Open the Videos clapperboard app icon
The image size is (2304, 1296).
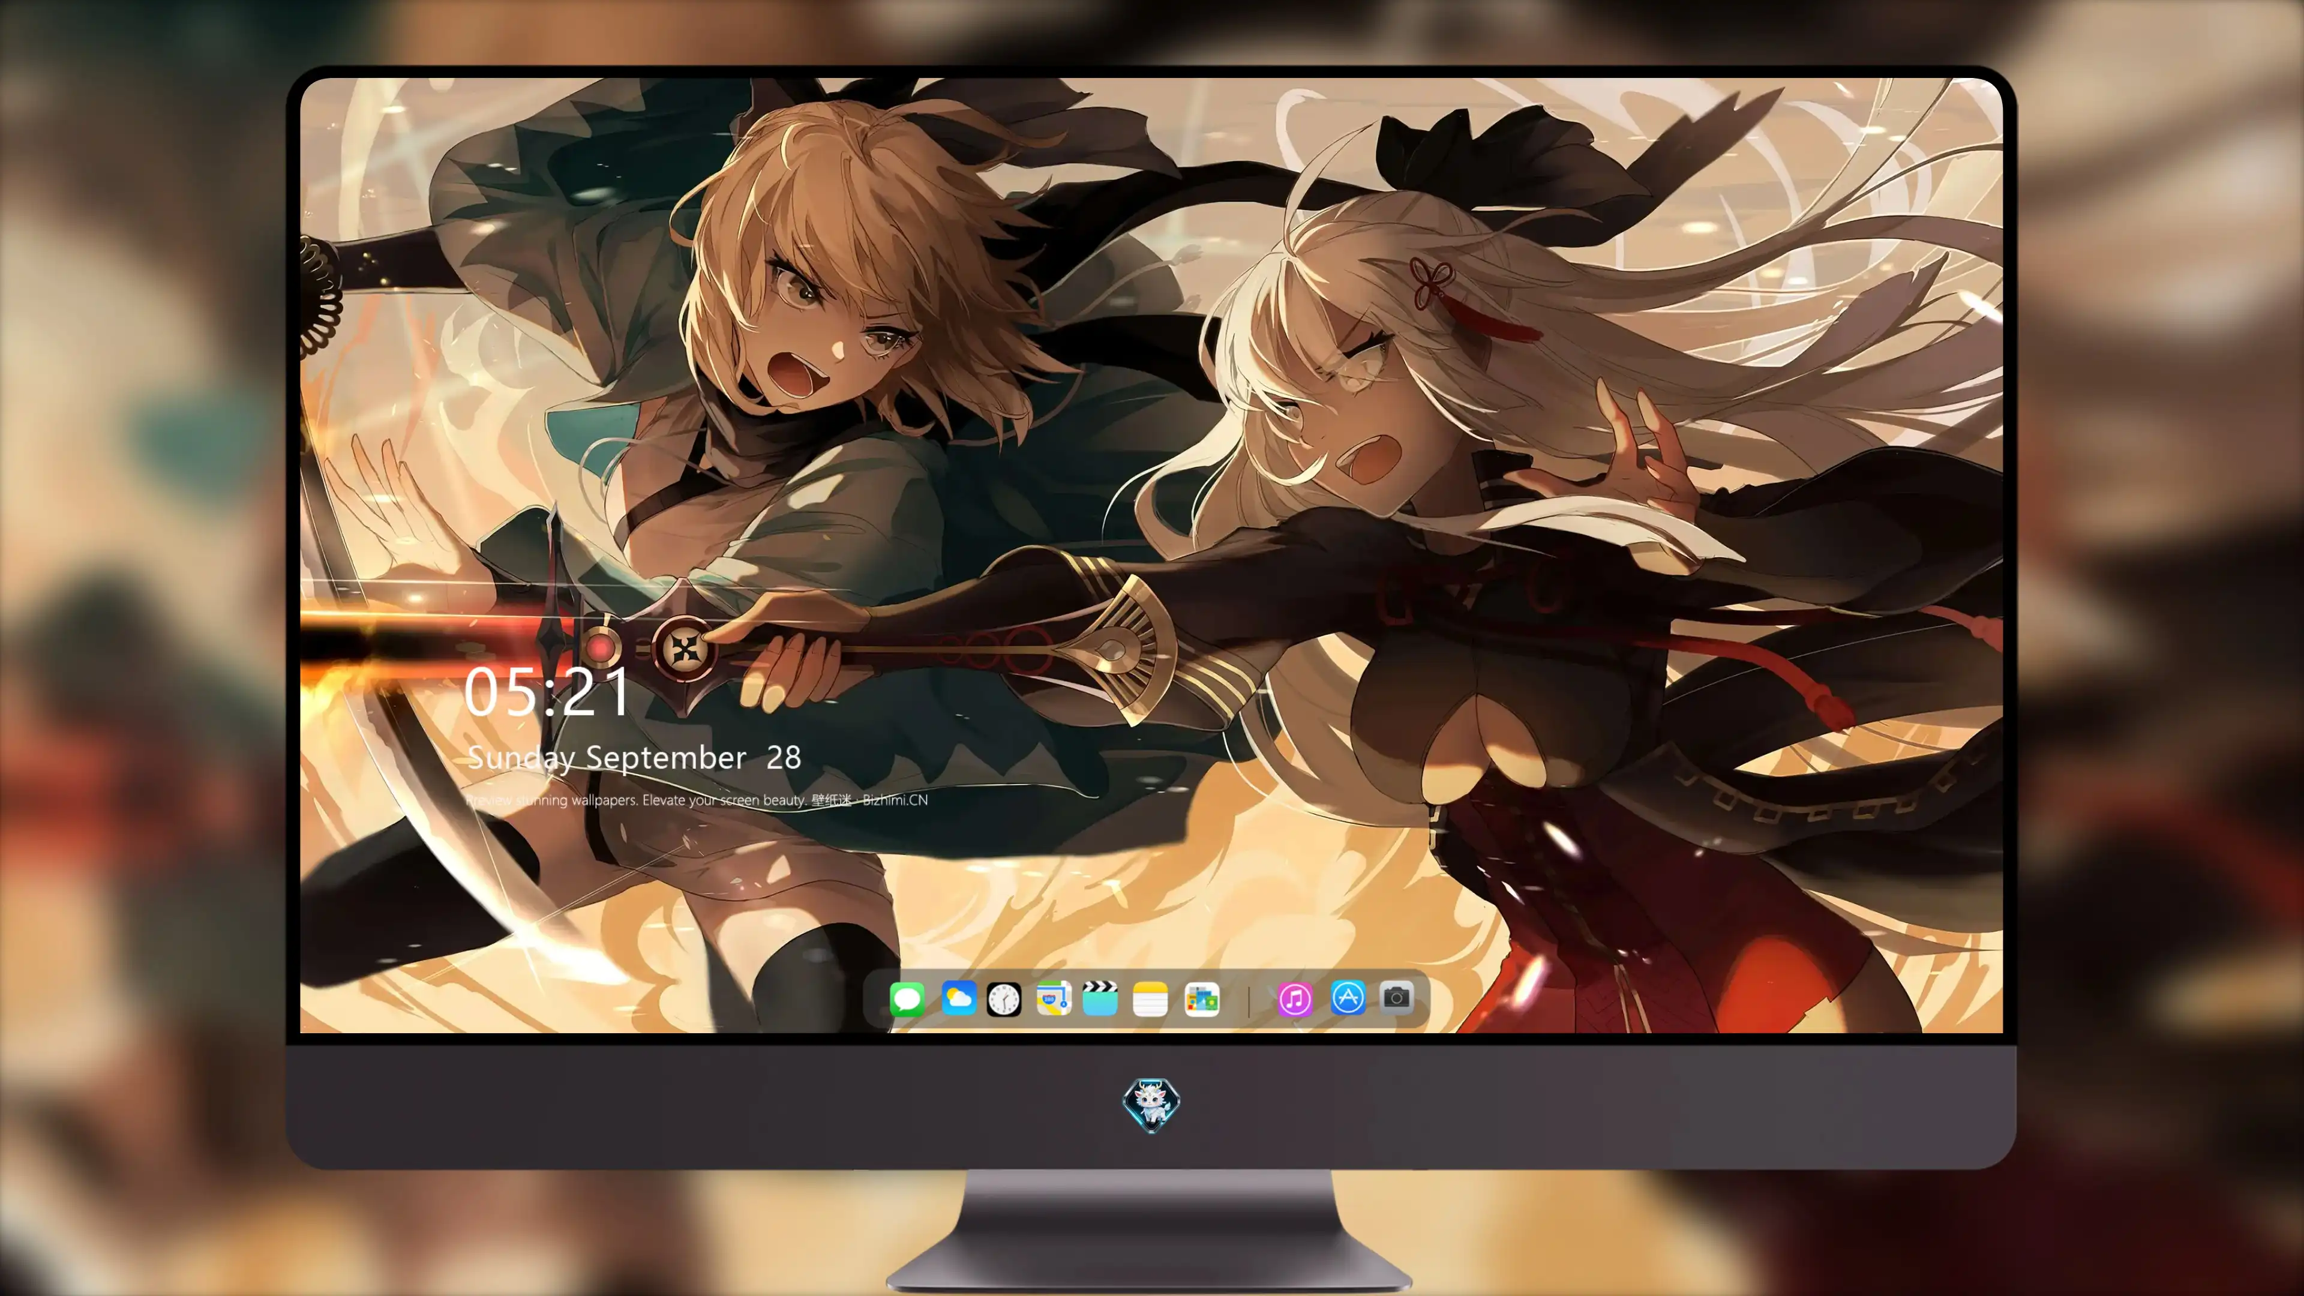coord(1100,998)
